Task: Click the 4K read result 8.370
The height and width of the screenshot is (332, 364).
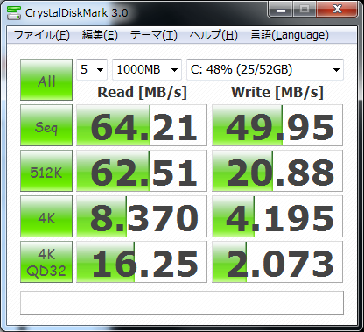Action: (142, 216)
